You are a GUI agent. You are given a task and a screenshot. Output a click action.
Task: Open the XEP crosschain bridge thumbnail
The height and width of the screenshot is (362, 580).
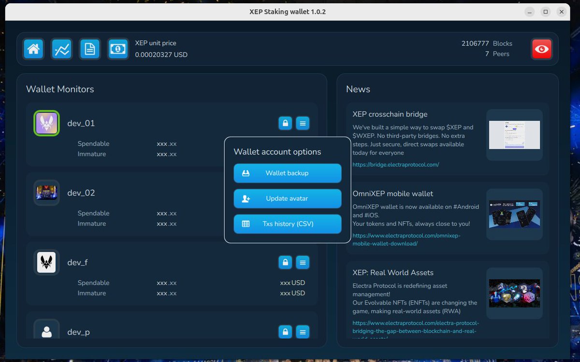(x=514, y=135)
